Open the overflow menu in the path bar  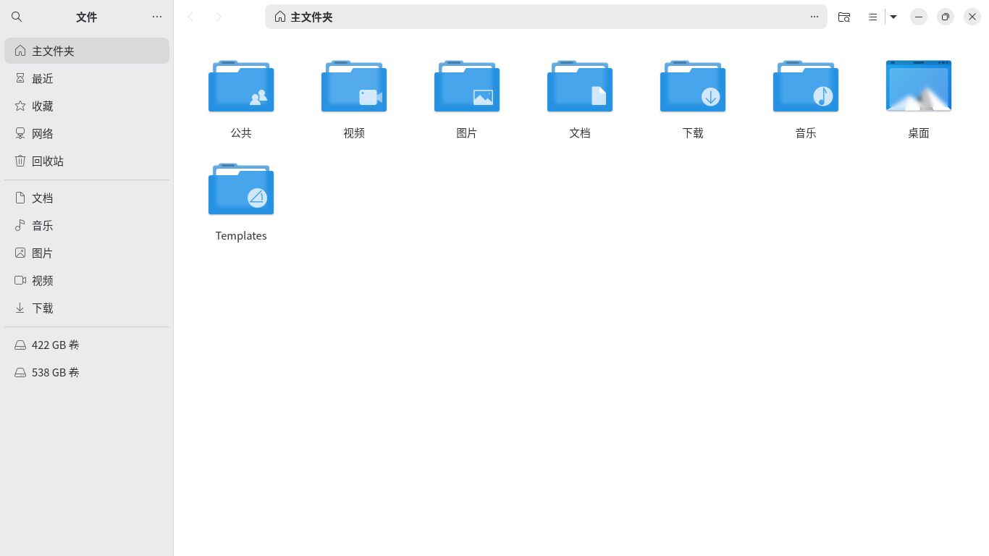pos(815,17)
